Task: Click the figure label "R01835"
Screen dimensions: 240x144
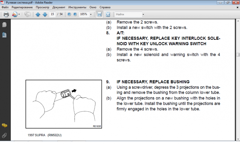Action: [97, 126]
